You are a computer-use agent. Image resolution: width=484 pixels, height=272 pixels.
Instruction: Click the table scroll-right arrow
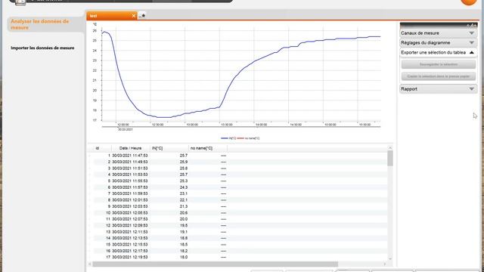point(385,264)
